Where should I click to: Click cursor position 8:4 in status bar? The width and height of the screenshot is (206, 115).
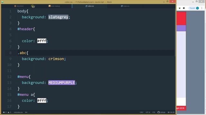pyautogui.click(x=26, y=112)
